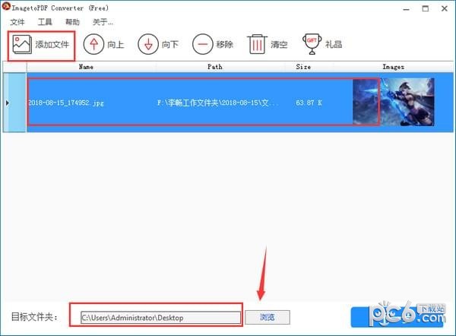
Task: Click the Path column header
Action: point(215,67)
